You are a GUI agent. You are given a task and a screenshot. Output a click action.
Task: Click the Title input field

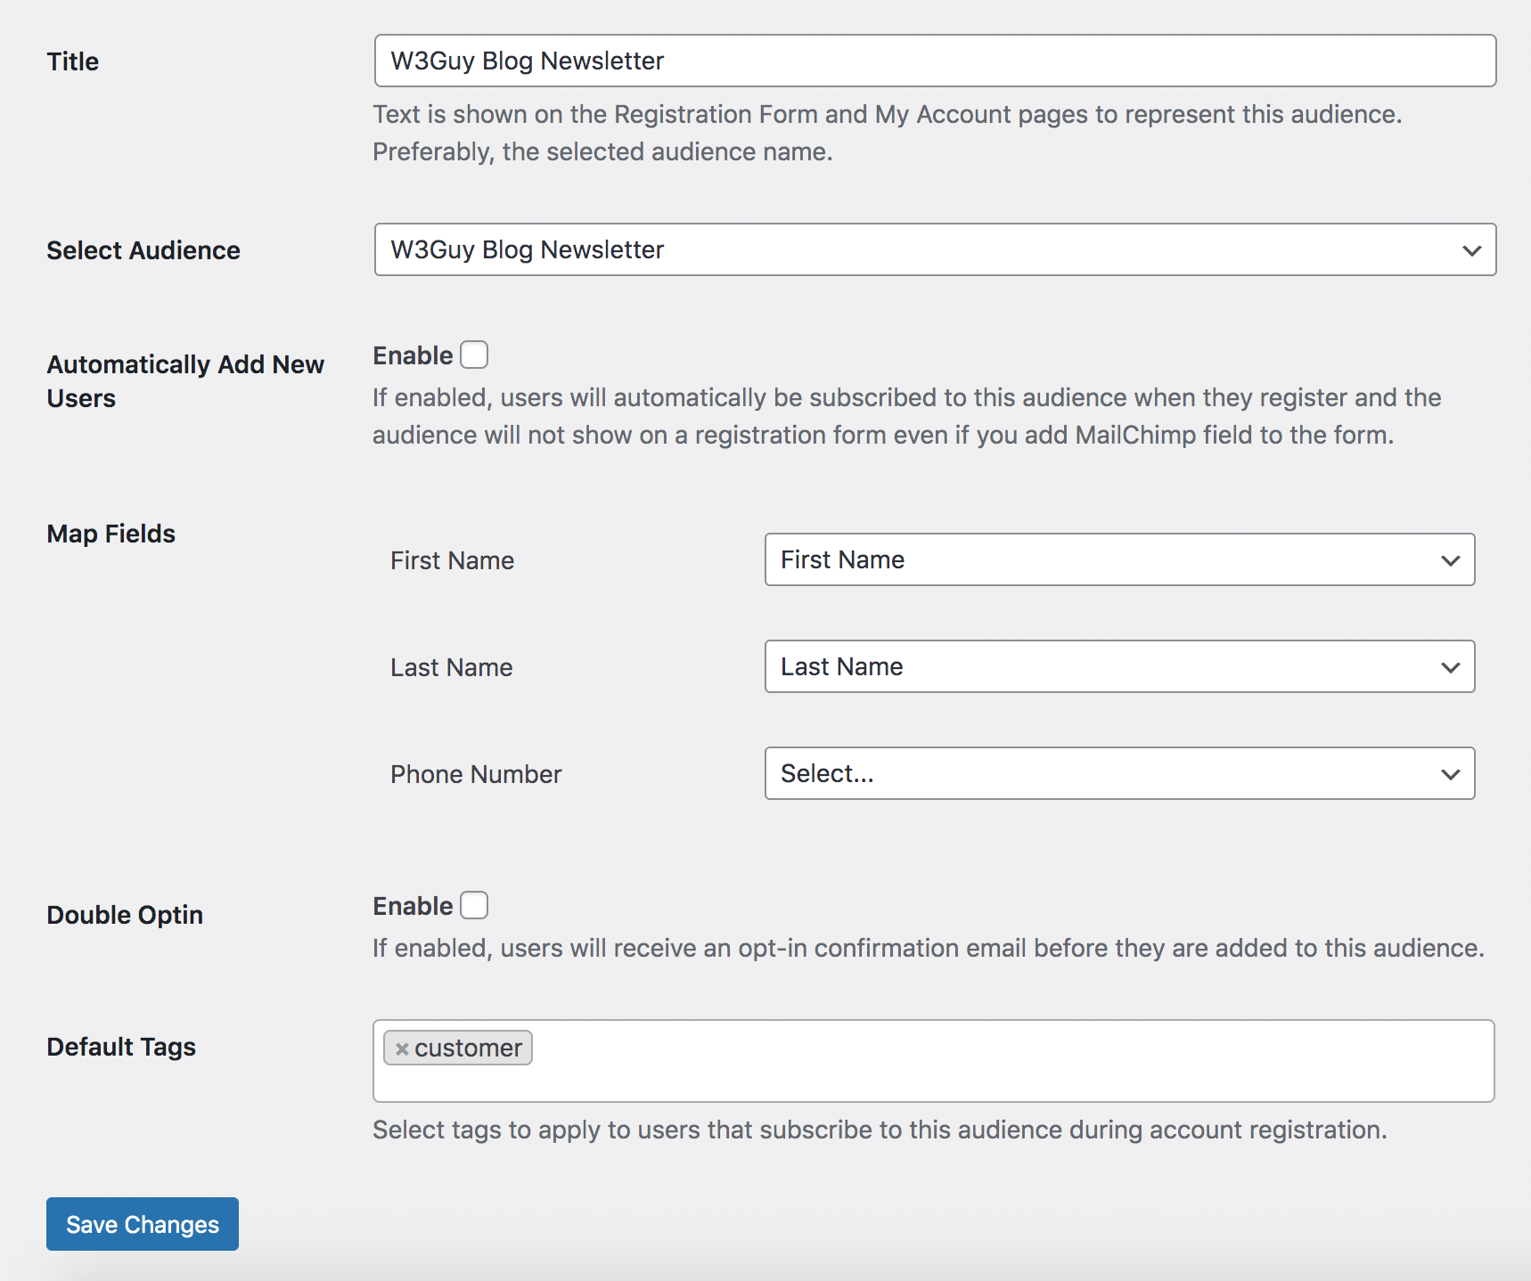[x=935, y=61]
